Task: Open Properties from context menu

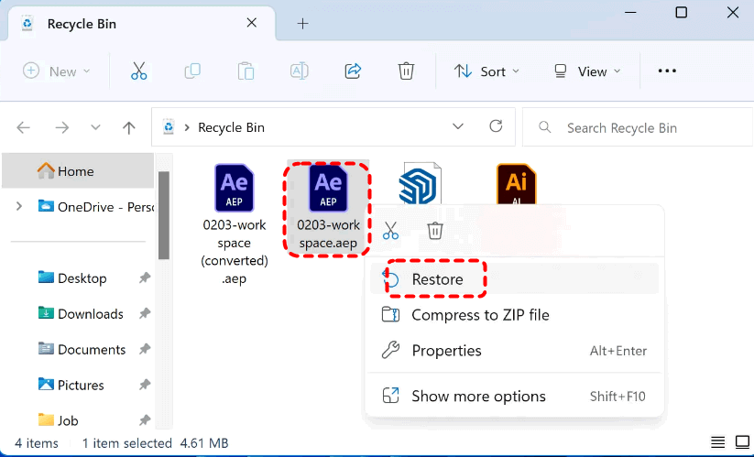Action: 446,351
